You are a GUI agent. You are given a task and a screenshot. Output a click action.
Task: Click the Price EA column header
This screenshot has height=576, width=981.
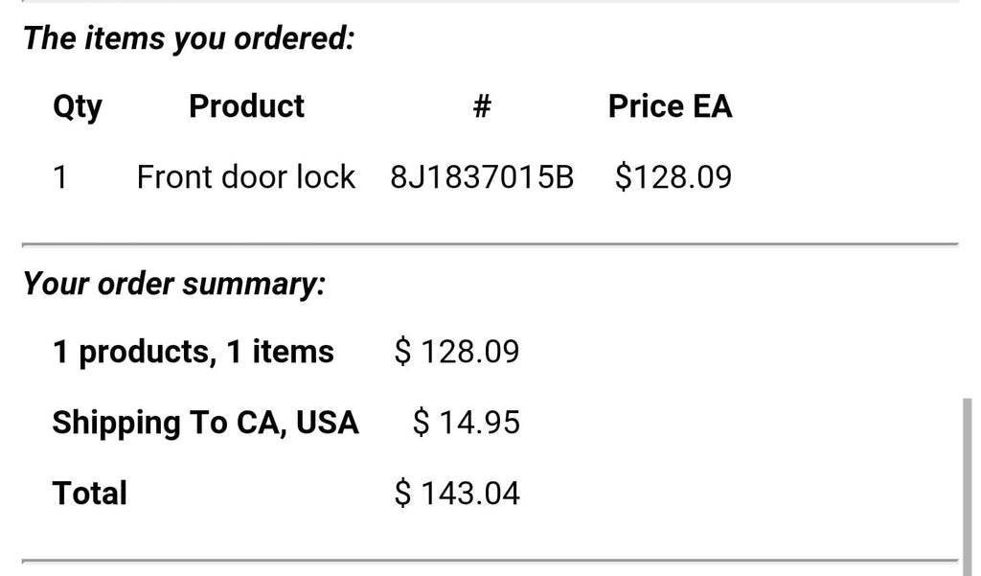click(x=670, y=105)
